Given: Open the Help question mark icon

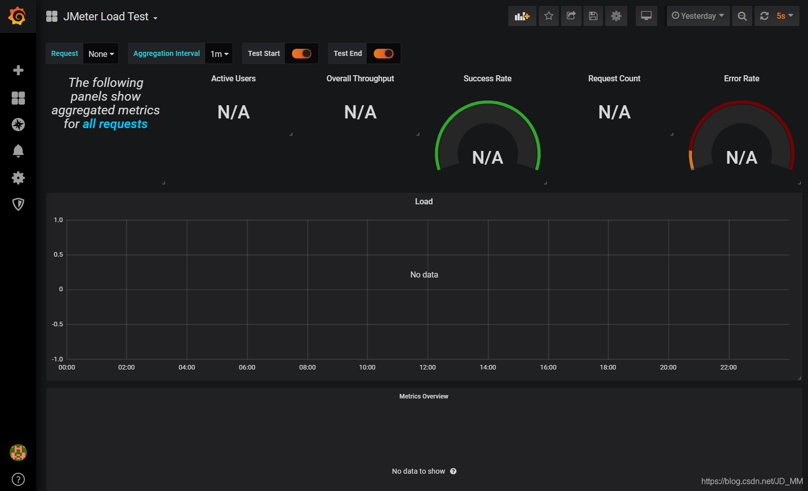Looking at the screenshot, I should [x=18, y=479].
